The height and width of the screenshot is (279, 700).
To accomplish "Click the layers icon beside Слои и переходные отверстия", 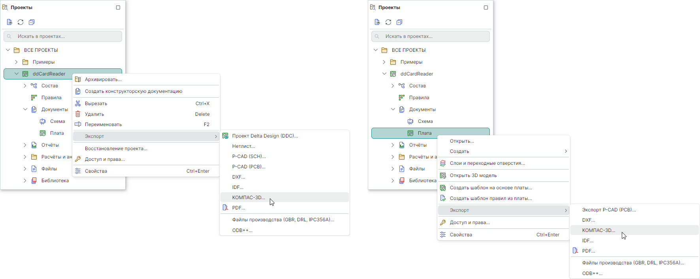I will [443, 163].
